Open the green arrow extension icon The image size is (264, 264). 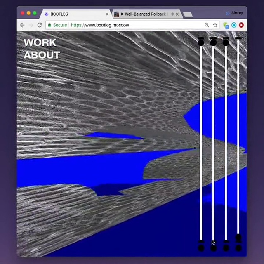click(226, 26)
